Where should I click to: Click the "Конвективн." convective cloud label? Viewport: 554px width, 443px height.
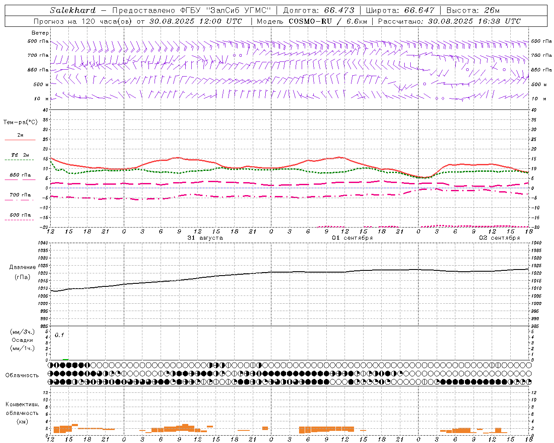point(22,404)
